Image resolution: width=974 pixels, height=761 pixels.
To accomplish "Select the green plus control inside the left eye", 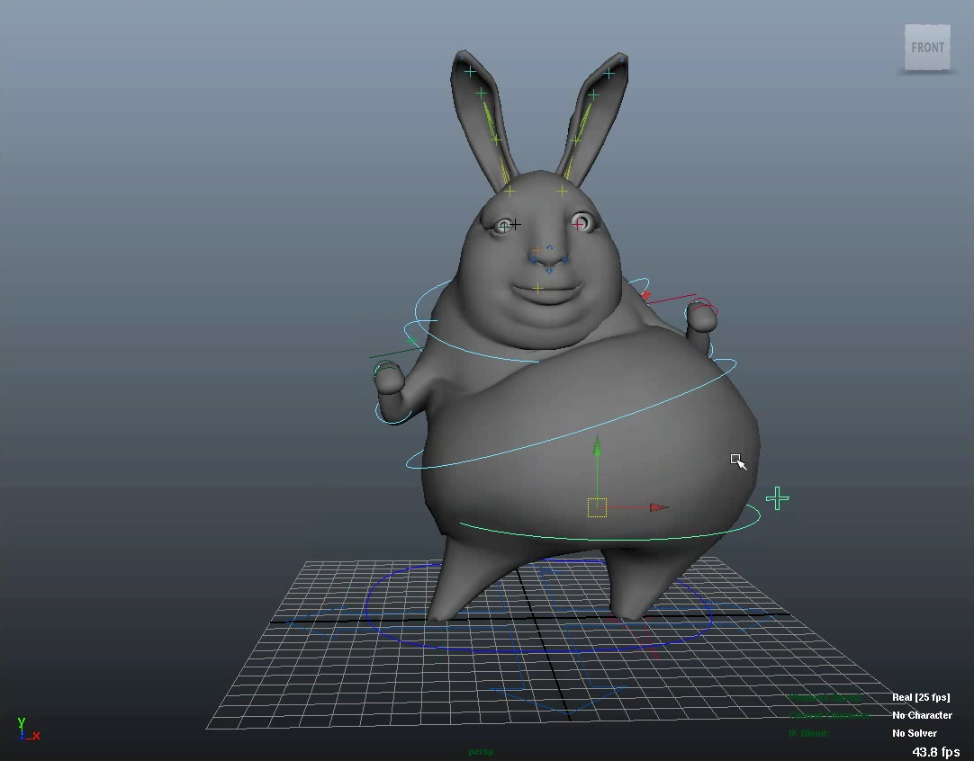I will tap(504, 228).
